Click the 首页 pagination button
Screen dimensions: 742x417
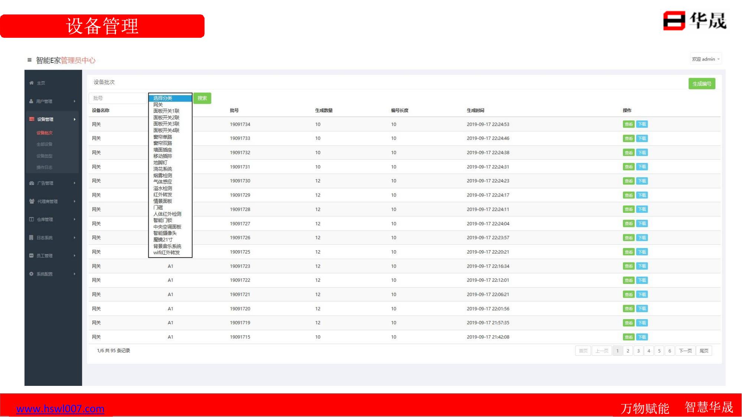(583, 351)
